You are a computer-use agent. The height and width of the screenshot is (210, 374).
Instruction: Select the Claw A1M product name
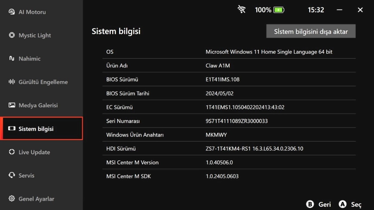click(x=218, y=66)
